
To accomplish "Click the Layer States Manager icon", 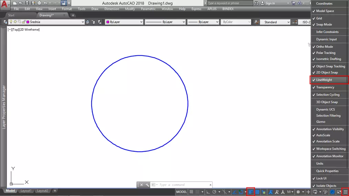I will 100,22.
